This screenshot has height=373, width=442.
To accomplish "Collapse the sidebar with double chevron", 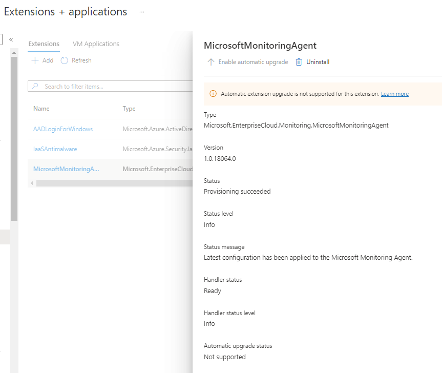I will [11, 39].
